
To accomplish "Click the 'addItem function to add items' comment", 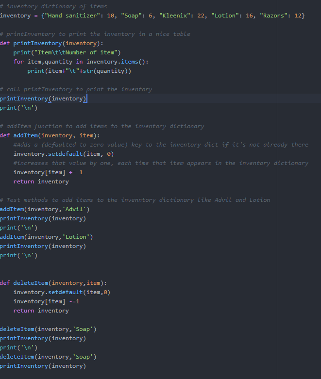I will [102, 126].
